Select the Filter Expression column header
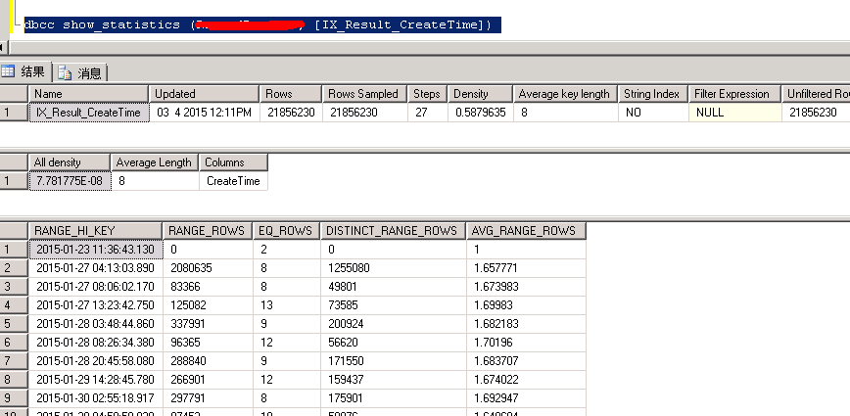The height and width of the screenshot is (416, 850). click(x=734, y=94)
